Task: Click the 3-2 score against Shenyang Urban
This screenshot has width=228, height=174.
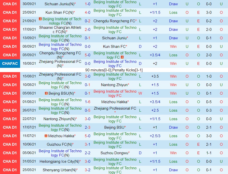Action: 87,170
